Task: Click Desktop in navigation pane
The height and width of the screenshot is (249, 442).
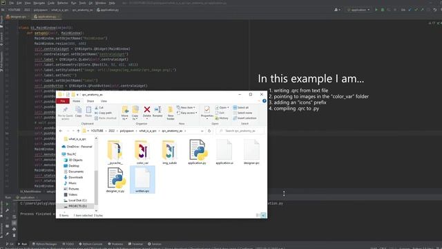Action: (x=72, y=166)
